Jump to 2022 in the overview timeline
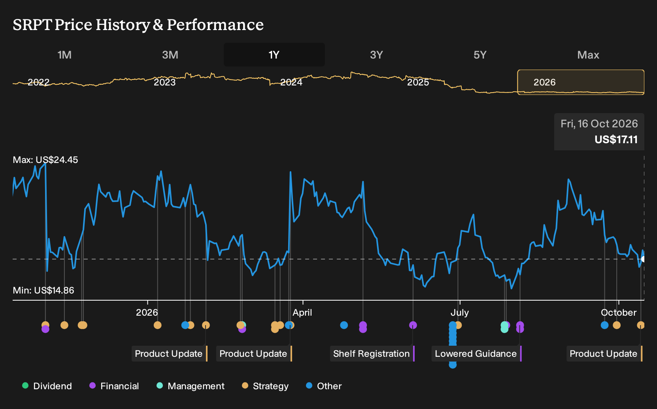This screenshot has width=657, height=409. pos(38,82)
